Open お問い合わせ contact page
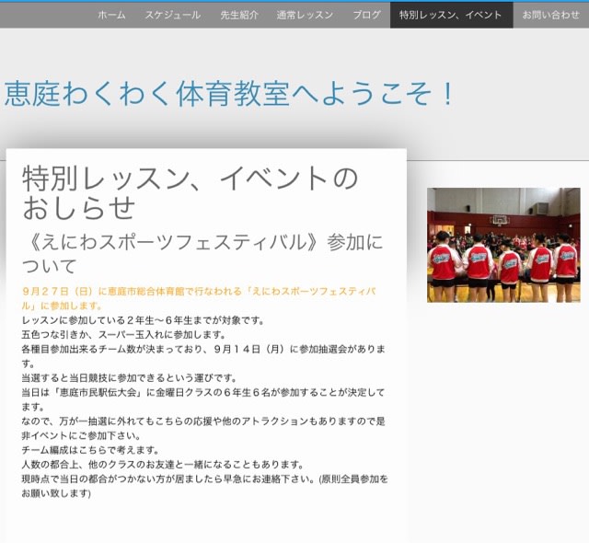 click(x=551, y=15)
